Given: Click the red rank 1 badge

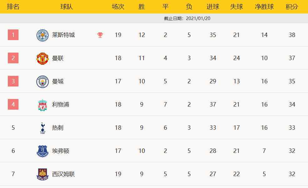Looking at the screenshot, I should (x=13, y=35).
